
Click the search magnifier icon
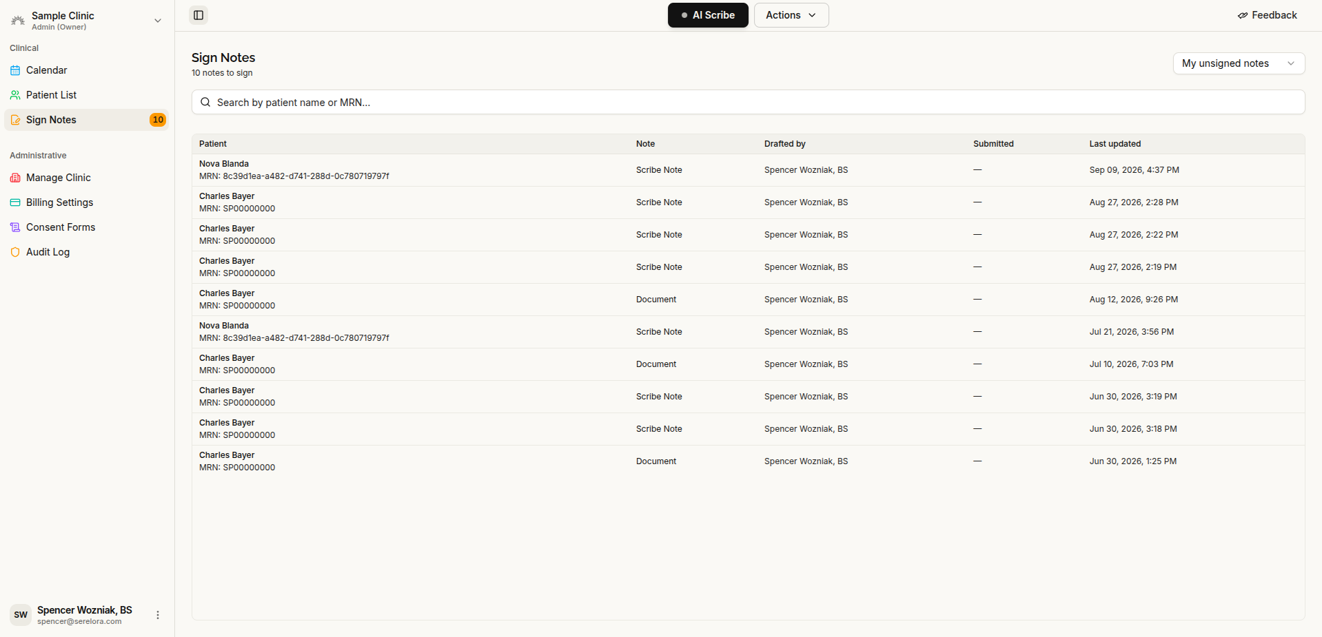tap(205, 102)
